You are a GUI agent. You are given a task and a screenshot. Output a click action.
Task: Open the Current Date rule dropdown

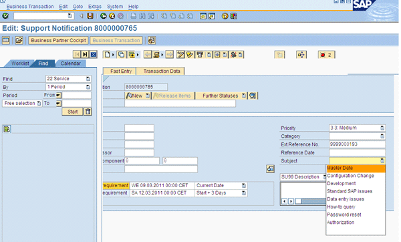tap(244, 185)
